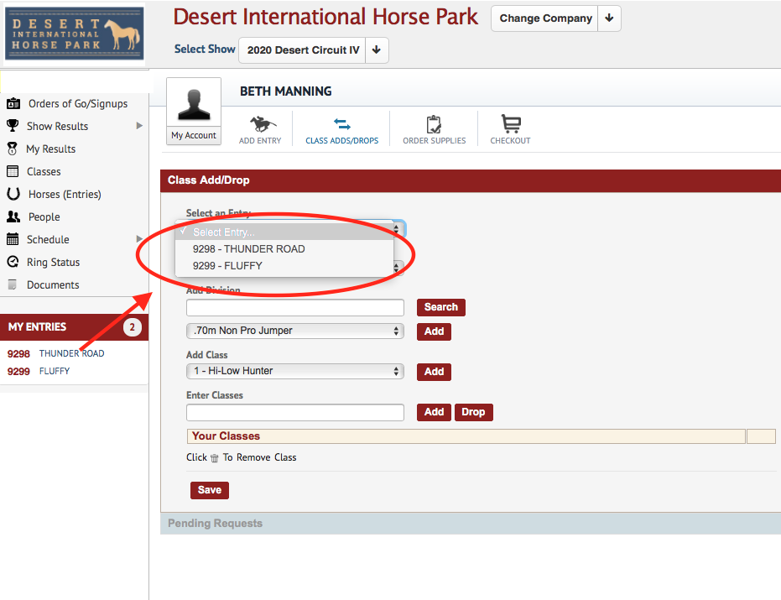Screen dimensions: 781x600
Task: Select THUNDER ROAD in My Entries list
Action: pyautogui.click(x=72, y=353)
